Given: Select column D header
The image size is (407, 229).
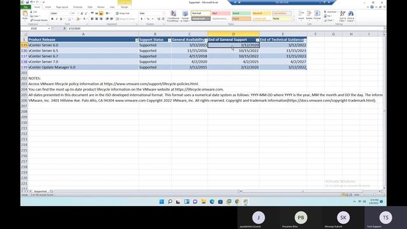Looking at the screenshot, I should (233, 34).
